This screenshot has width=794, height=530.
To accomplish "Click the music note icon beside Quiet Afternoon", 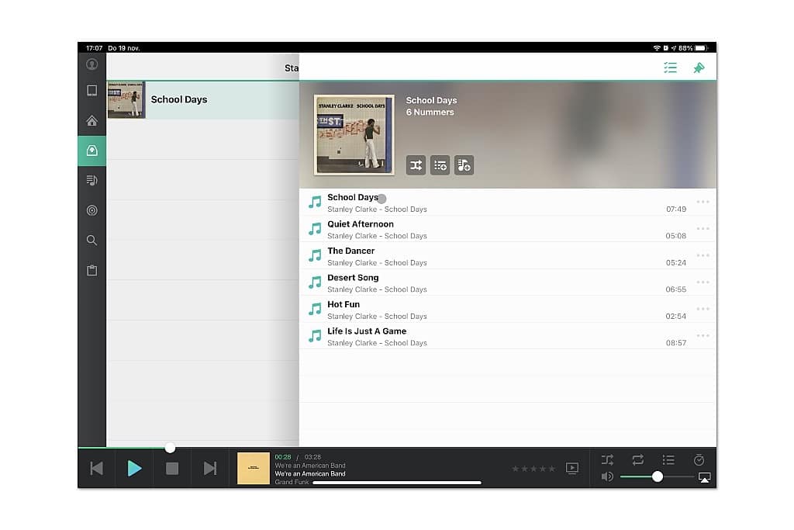I will pyautogui.click(x=315, y=229).
